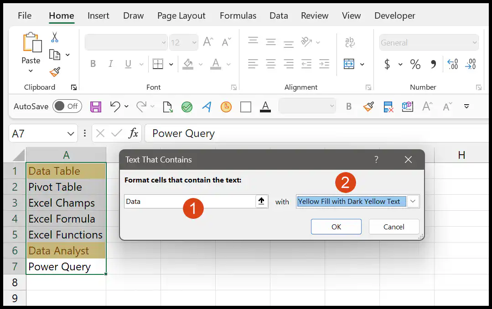Viewport: 492px width, 309px height.
Task: Click the Save floppy disk icon
Action: (96, 107)
